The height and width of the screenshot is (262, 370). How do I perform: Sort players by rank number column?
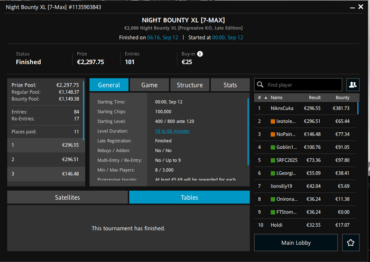(259, 98)
